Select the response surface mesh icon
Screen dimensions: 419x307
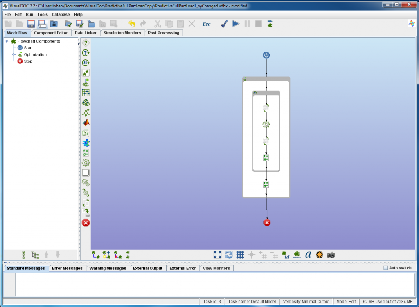coord(86,103)
